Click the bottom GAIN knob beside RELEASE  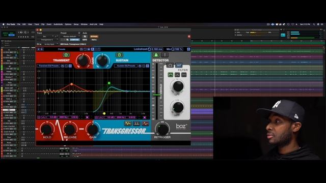coord(93,129)
